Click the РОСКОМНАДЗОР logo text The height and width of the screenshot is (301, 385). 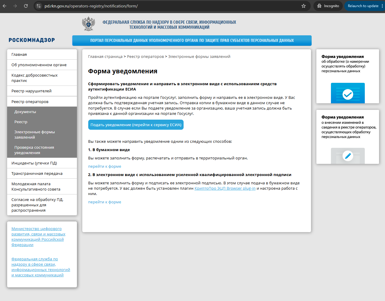(x=32, y=40)
